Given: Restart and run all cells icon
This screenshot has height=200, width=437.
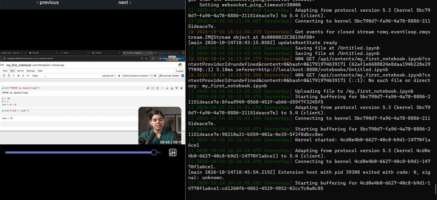Looking at the screenshot, I should (28, 76).
